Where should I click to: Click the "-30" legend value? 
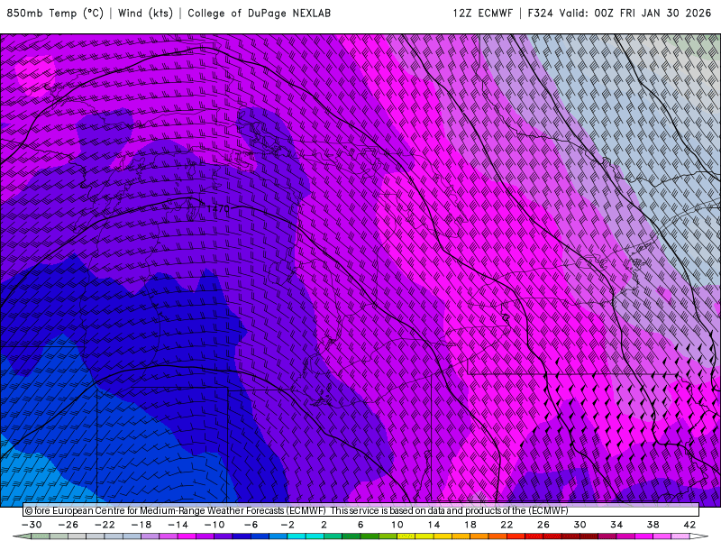[x=32, y=525]
